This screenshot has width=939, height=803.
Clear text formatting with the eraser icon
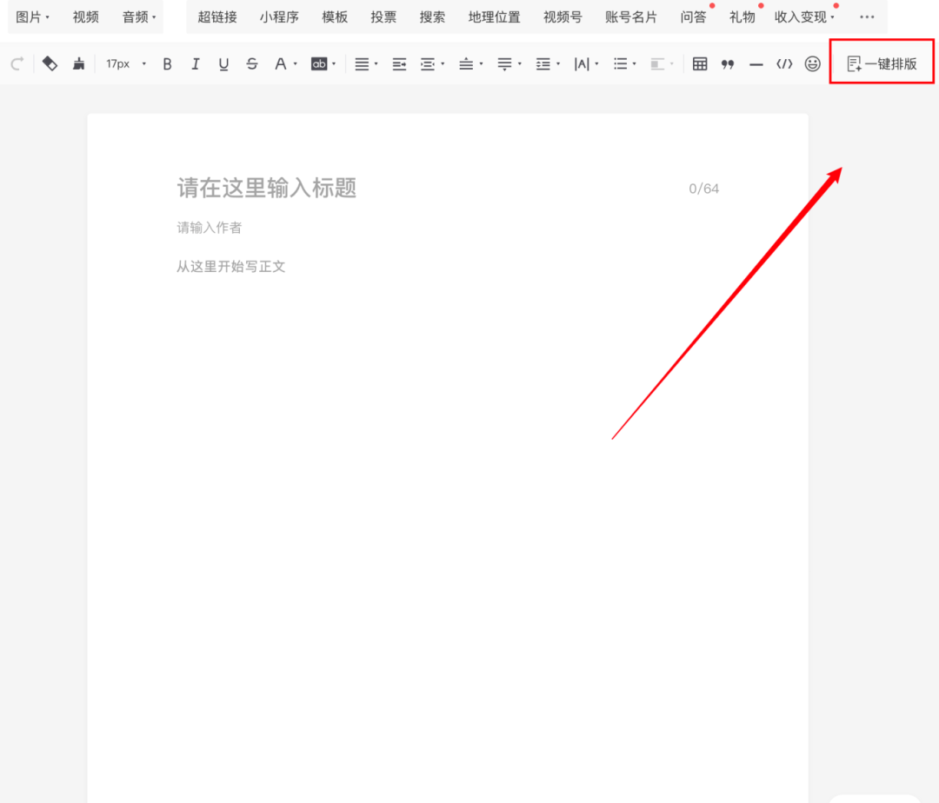50,63
